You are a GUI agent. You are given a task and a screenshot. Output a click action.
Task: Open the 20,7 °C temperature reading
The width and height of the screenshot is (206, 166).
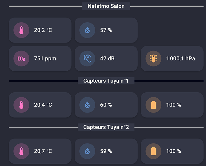click(43, 151)
